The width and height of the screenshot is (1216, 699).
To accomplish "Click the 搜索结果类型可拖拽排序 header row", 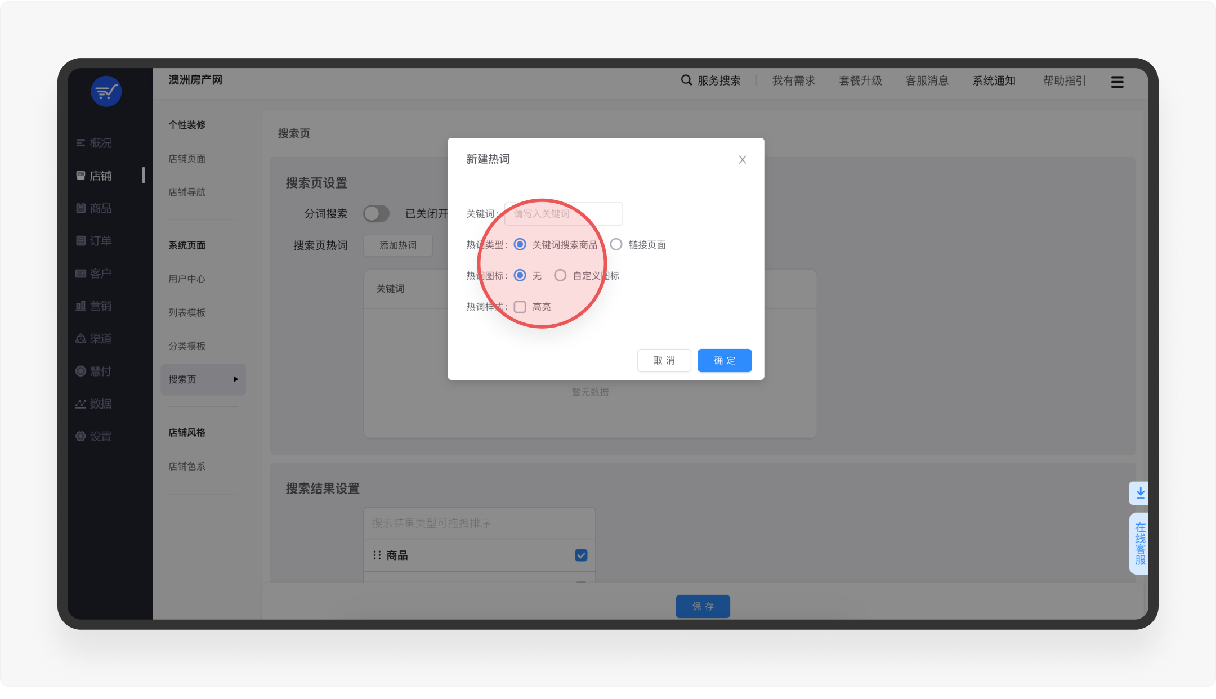I will point(480,523).
